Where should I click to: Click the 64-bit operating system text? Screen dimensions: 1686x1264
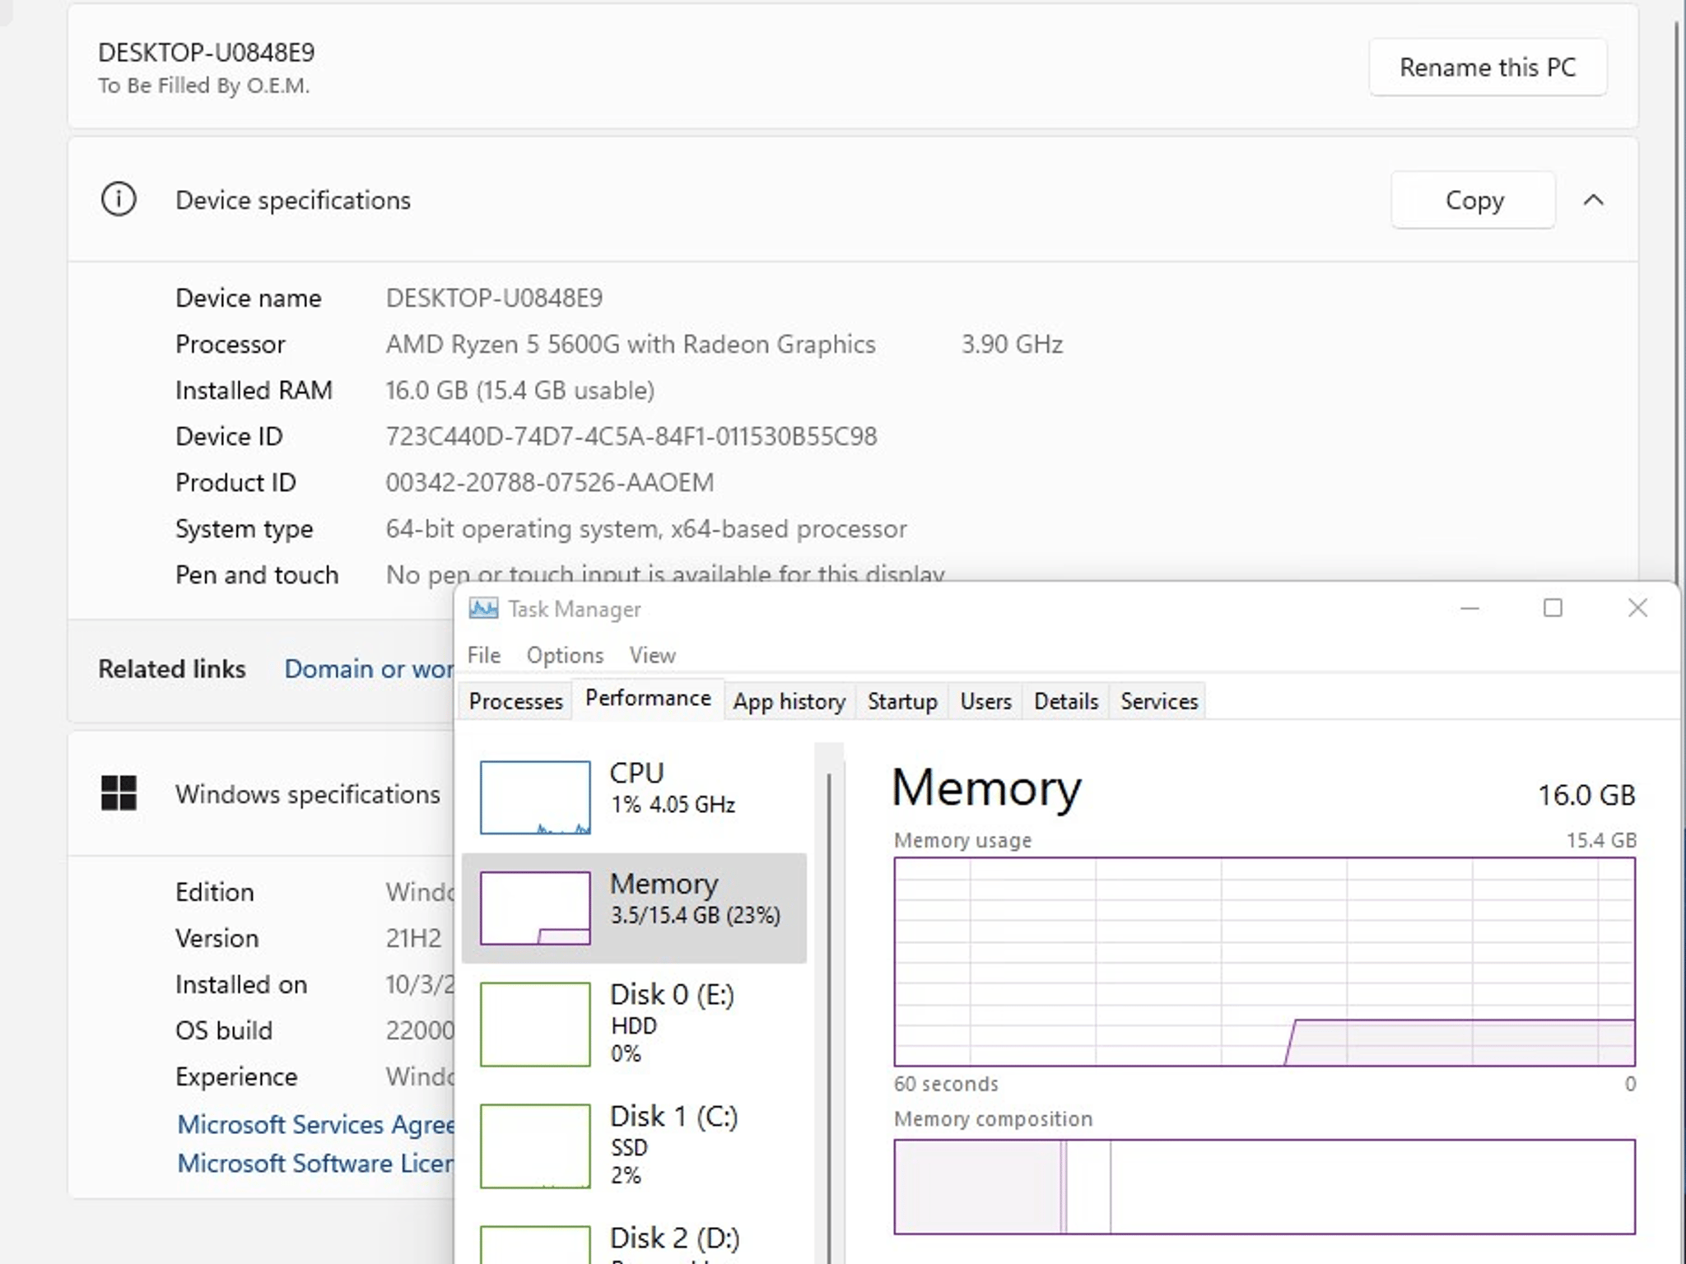pyautogui.click(x=646, y=528)
